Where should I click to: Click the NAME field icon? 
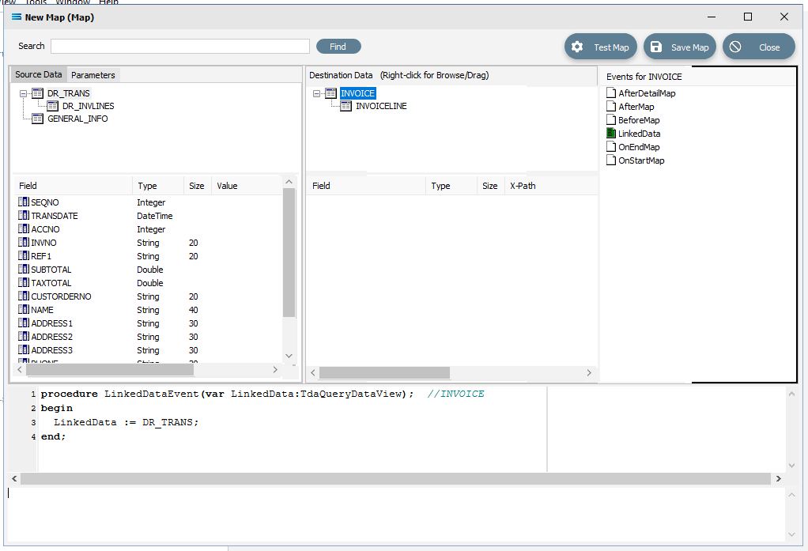pyautogui.click(x=24, y=309)
